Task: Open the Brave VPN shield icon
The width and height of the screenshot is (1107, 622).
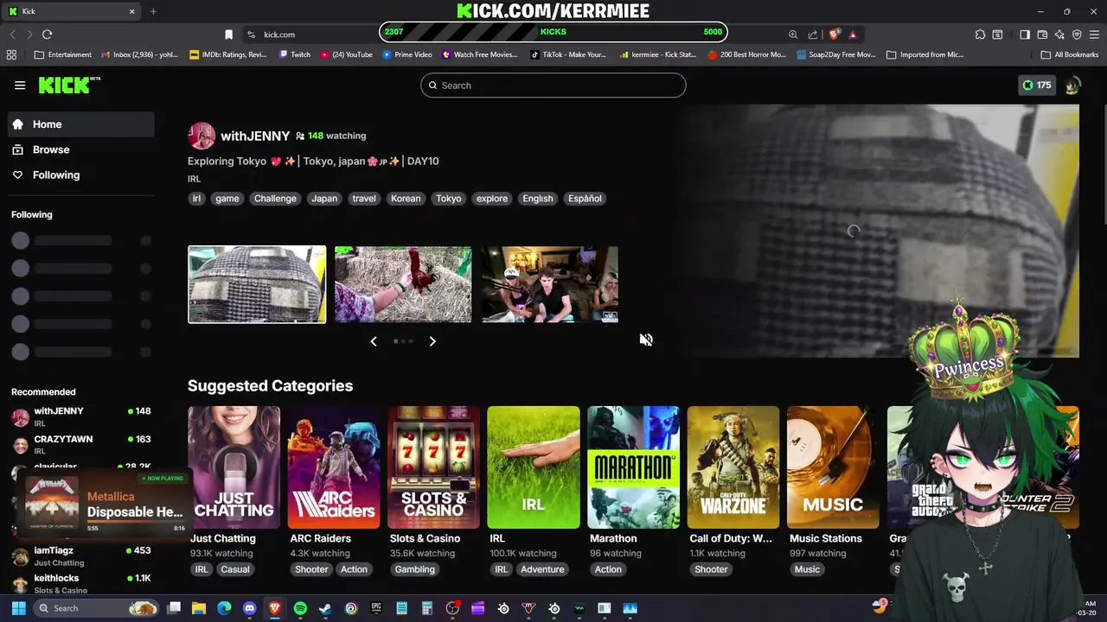Action: point(1077,35)
